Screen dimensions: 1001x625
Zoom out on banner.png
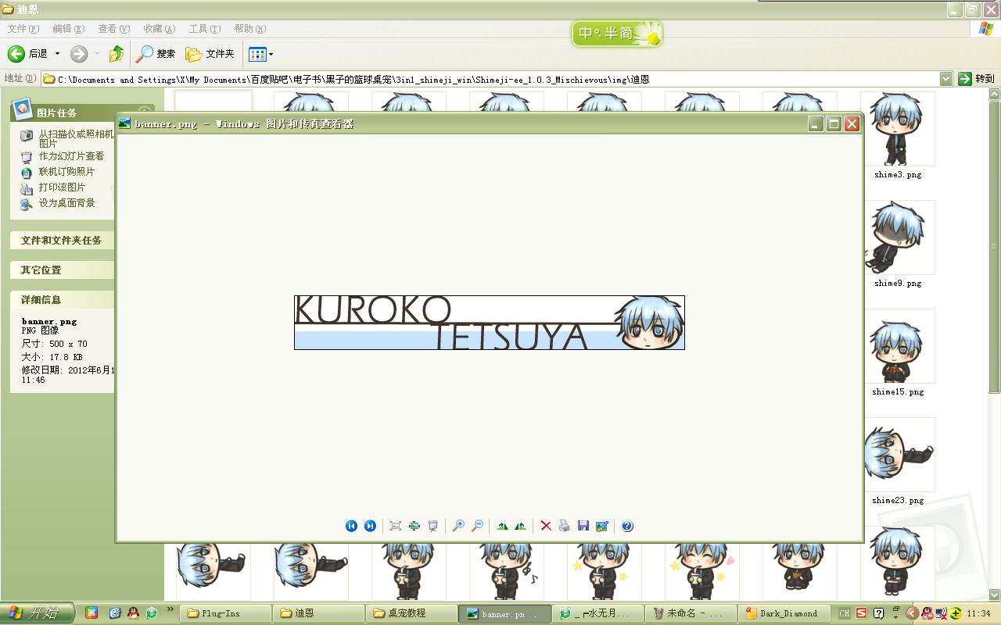(477, 526)
